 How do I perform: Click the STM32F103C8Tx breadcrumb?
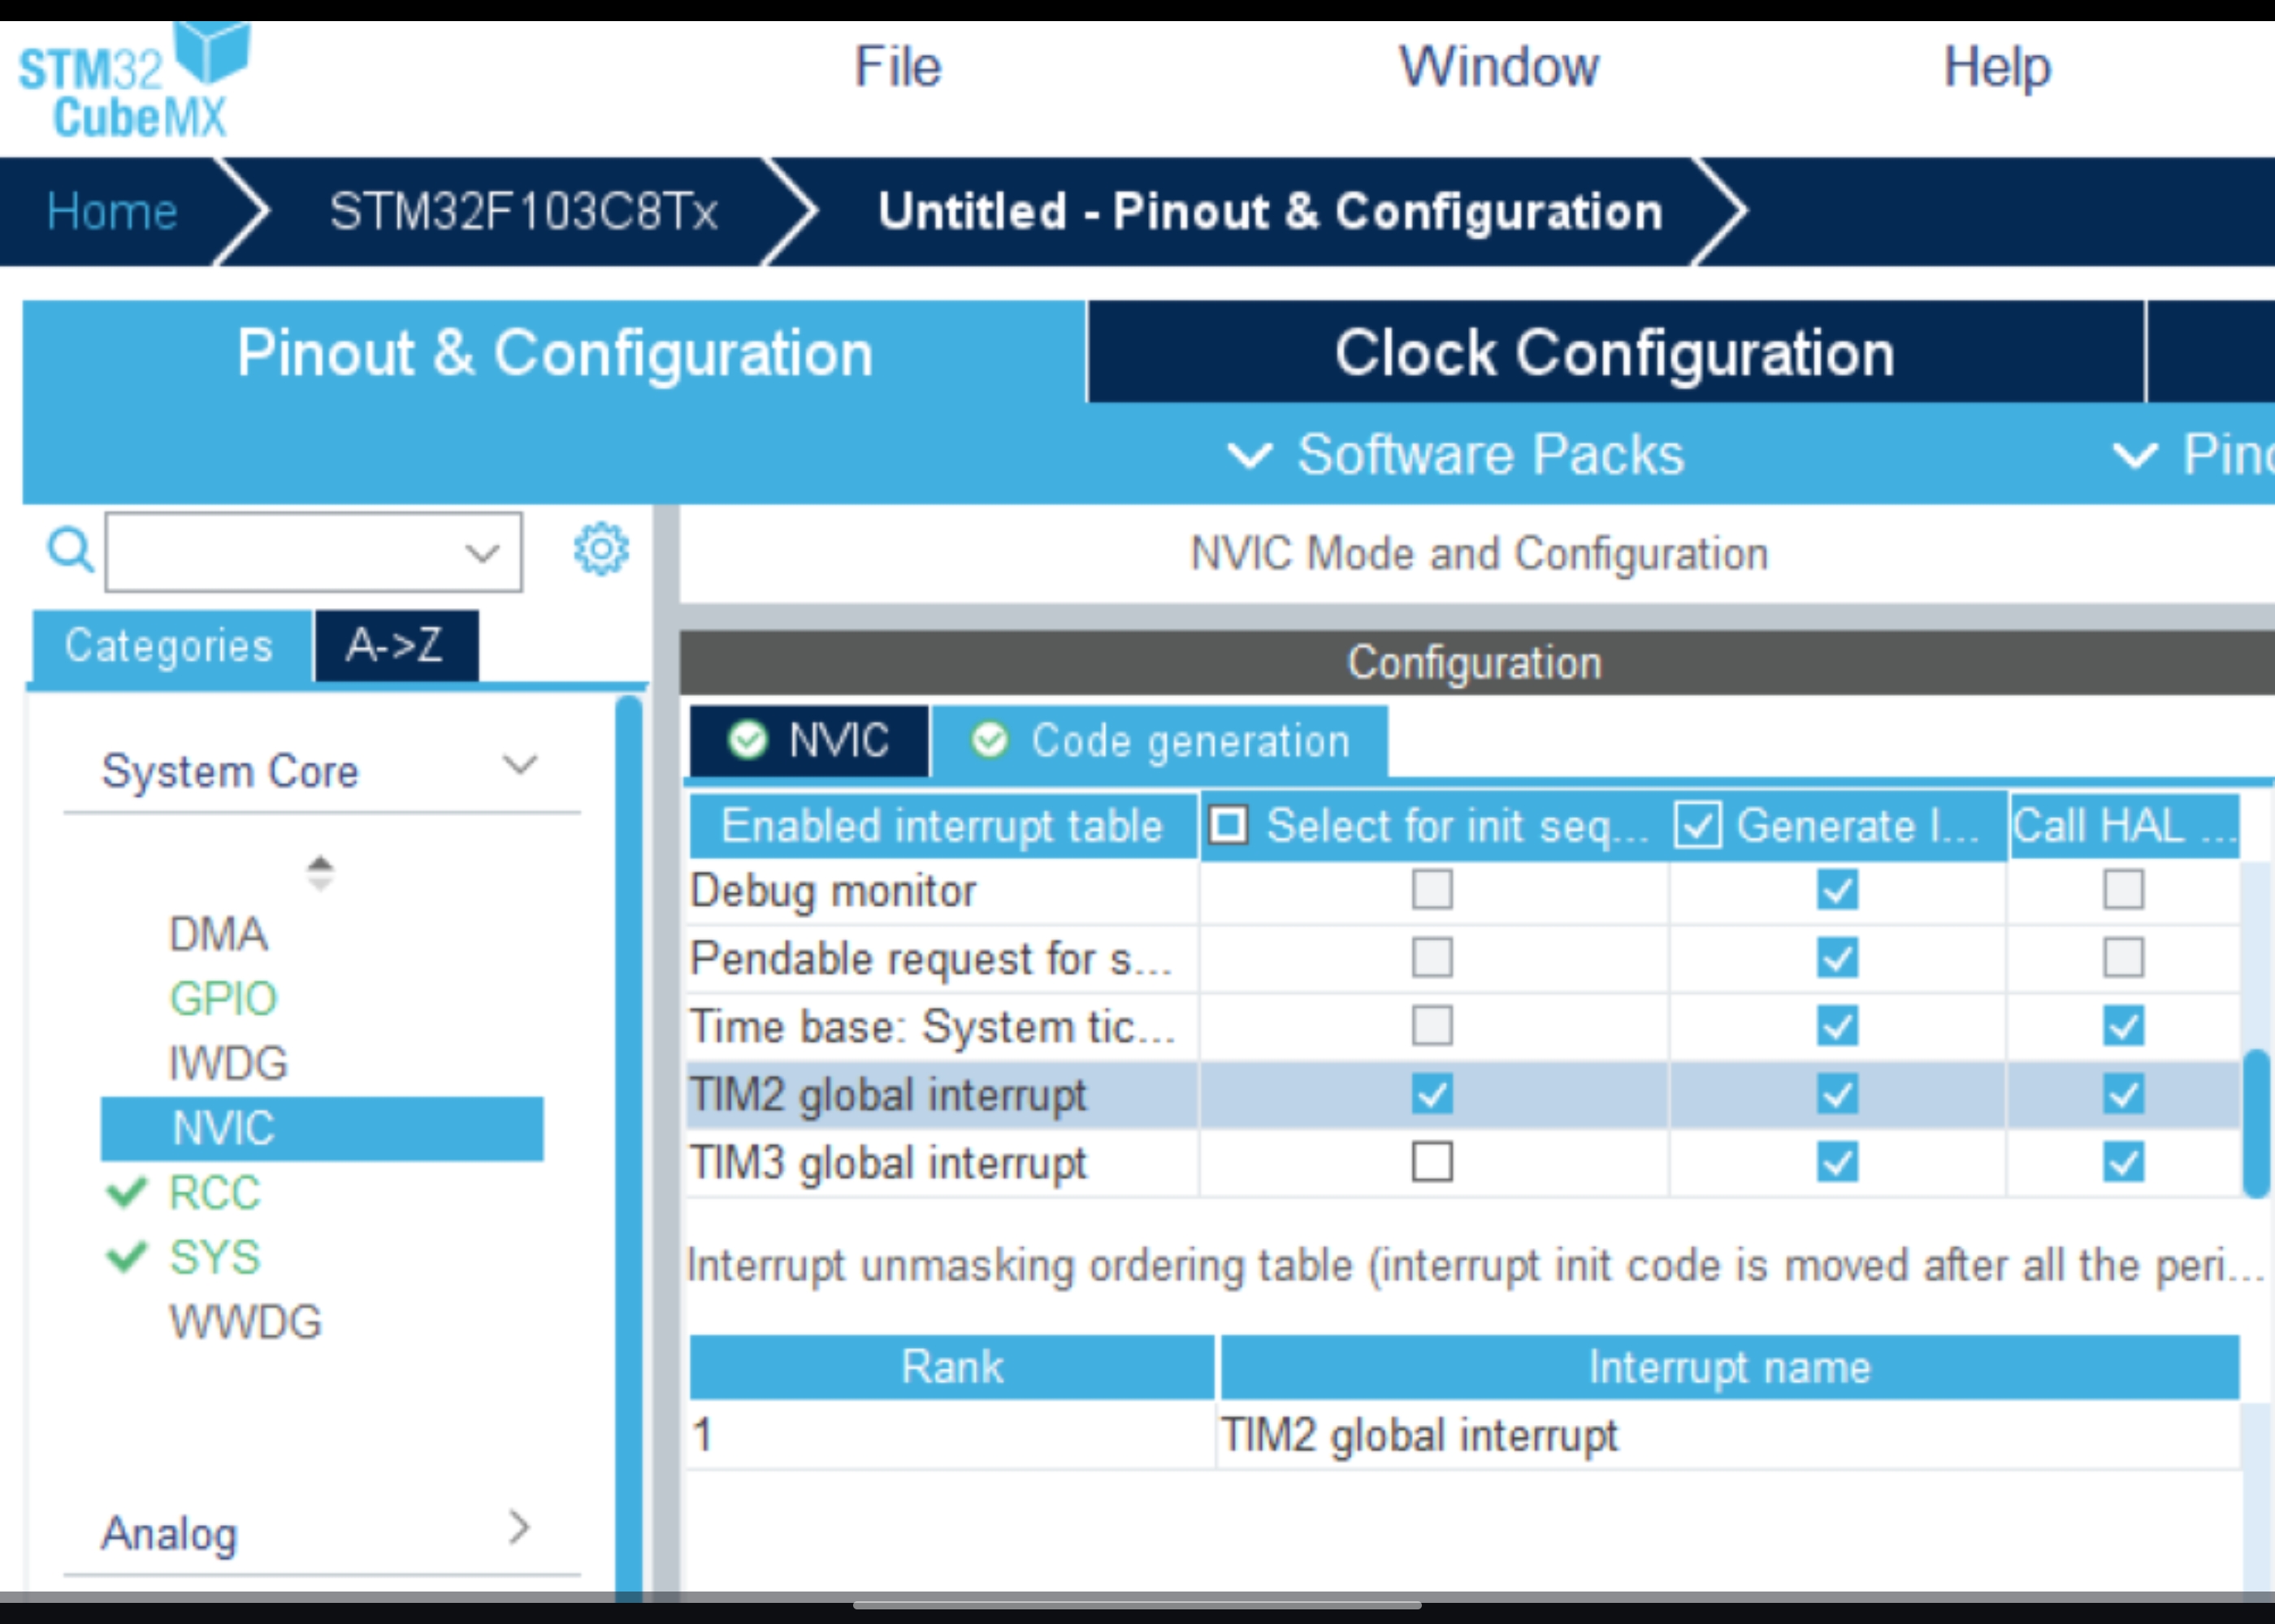pos(523,212)
